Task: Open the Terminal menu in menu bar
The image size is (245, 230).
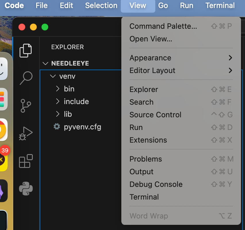Action: tap(220, 6)
